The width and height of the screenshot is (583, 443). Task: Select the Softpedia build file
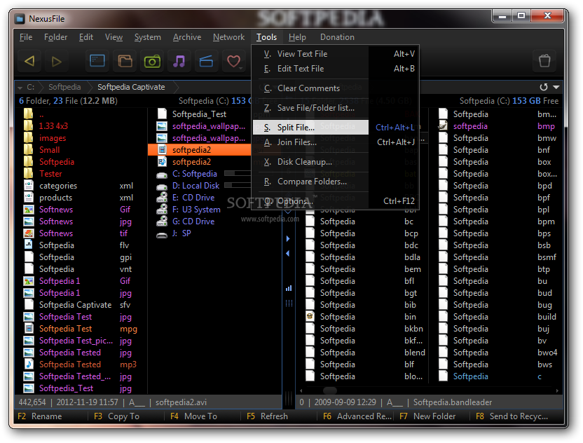498,317
